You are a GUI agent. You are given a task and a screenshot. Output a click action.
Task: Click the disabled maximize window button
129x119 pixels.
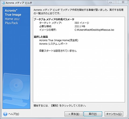tap(116, 2)
